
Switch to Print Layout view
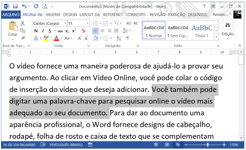pyautogui.click(x=167, y=144)
